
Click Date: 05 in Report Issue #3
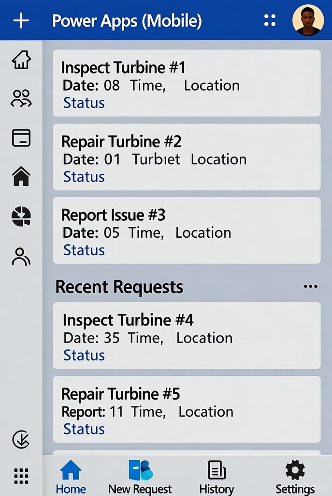click(x=91, y=233)
